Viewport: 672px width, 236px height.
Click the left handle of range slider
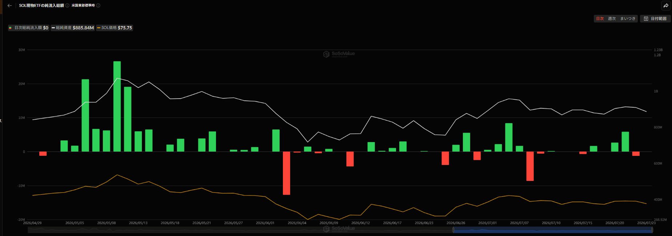(x=453, y=229)
